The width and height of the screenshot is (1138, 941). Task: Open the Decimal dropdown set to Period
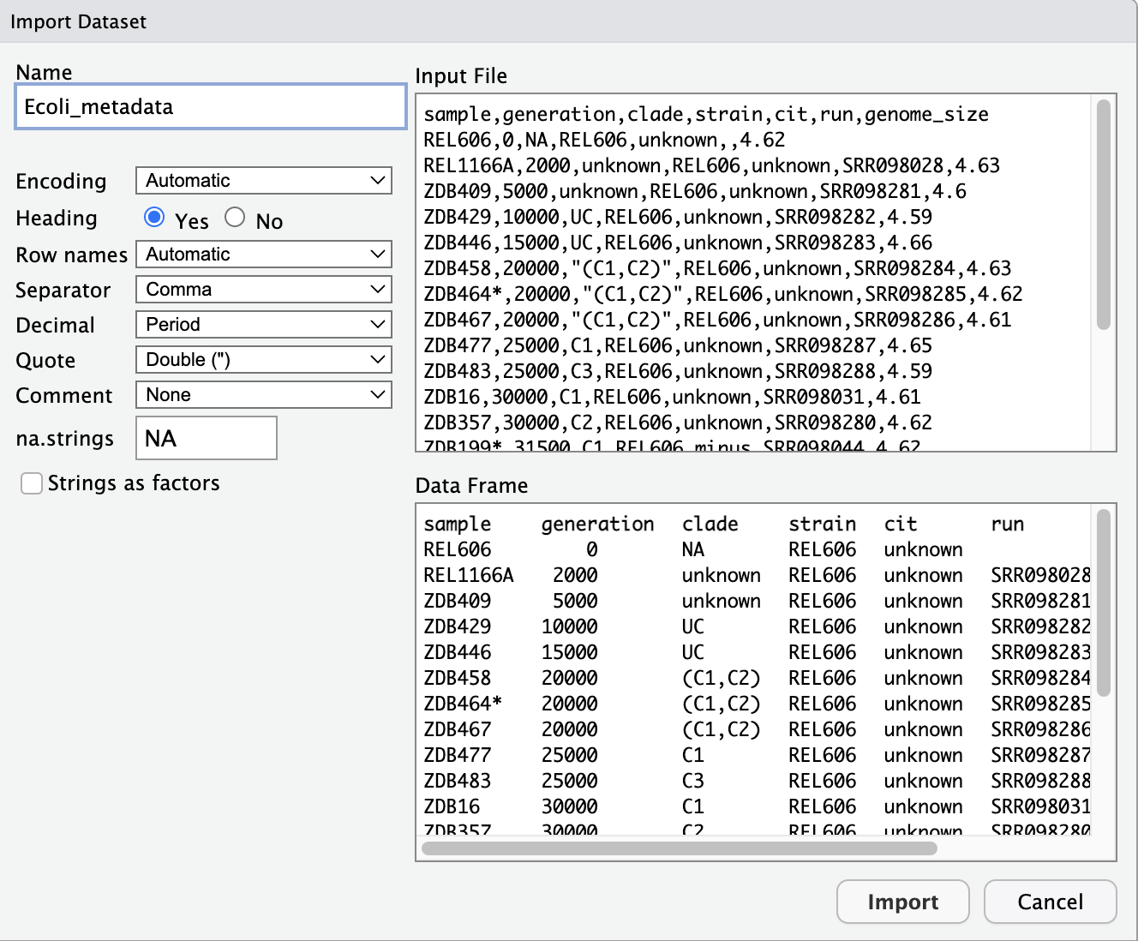tap(263, 325)
